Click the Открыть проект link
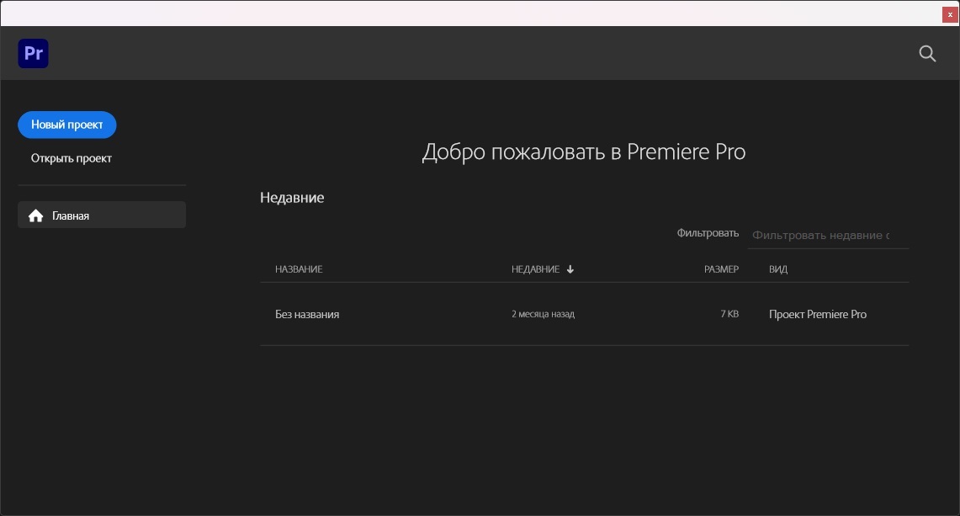Image resolution: width=960 pixels, height=516 pixels. click(72, 158)
